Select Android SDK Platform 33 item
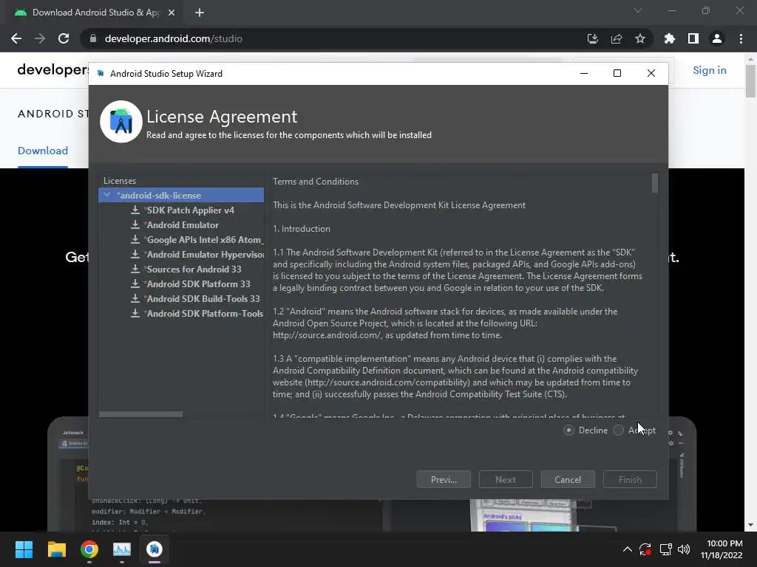The width and height of the screenshot is (757, 567). pyautogui.click(x=198, y=284)
